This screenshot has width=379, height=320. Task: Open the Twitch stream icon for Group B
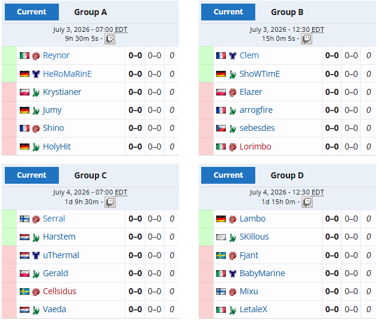307,39
